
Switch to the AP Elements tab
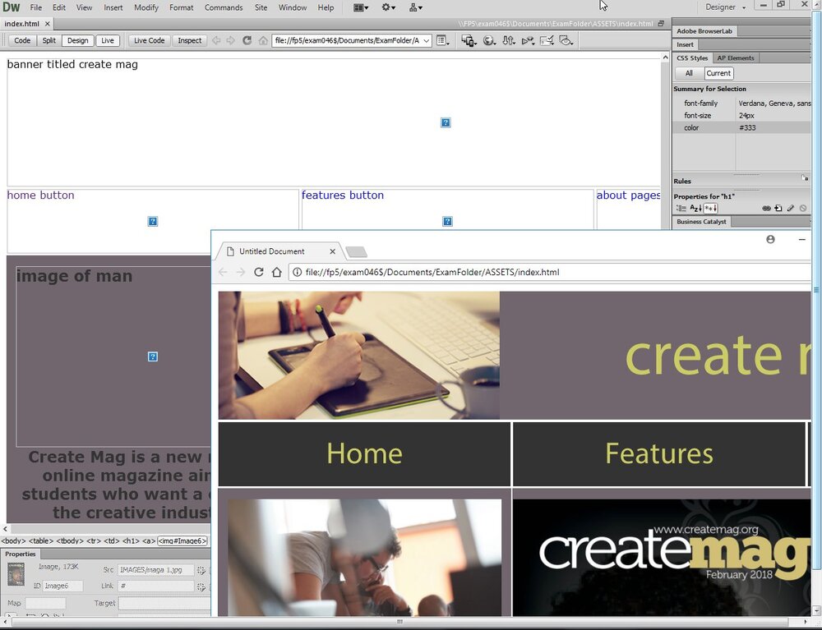pos(735,58)
